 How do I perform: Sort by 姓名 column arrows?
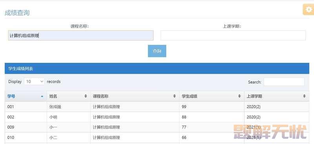pyautogui.click(x=86, y=96)
